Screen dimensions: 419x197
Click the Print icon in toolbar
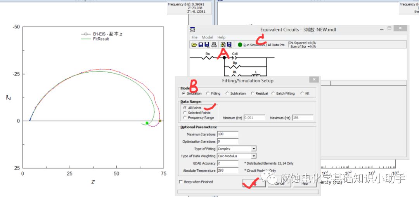coord(214,45)
